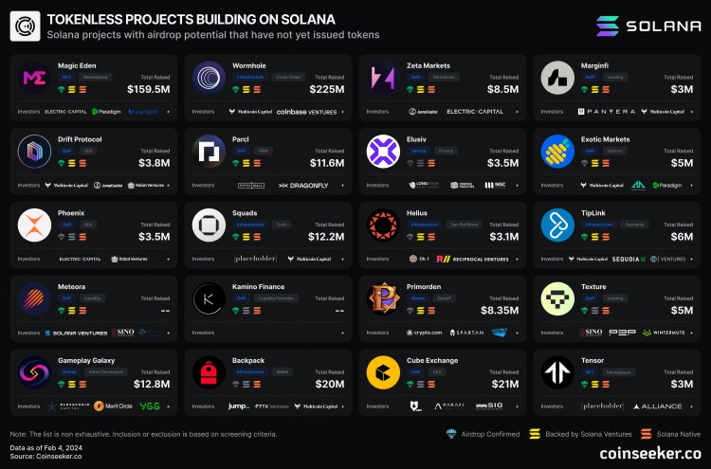This screenshot has width=711, height=469.
Task: Expand more investors for Magic Eden
Action: point(168,111)
